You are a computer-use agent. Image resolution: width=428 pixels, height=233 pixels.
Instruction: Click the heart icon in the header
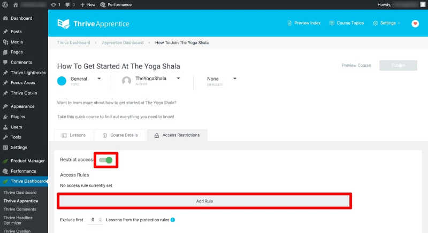(x=415, y=24)
